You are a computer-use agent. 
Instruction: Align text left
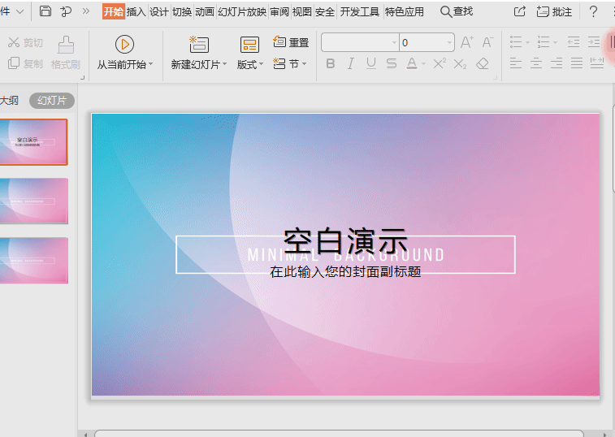pyautogui.click(x=516, y=63)
